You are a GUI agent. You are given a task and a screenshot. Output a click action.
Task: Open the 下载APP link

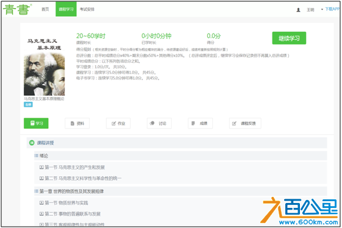tap(332, 9)
